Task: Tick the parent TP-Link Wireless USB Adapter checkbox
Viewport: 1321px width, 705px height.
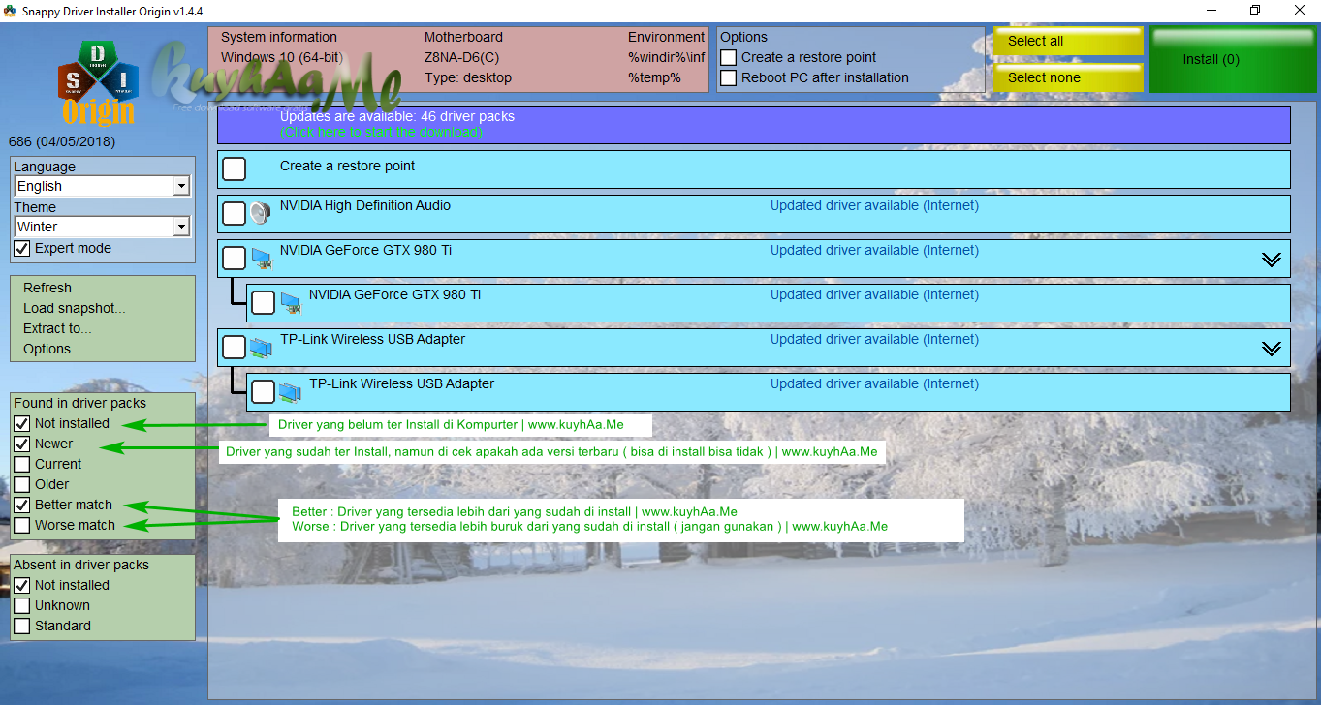Action: (235, 347)
